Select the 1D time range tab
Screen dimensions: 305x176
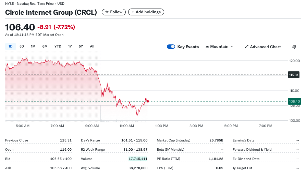click(11, 46)
